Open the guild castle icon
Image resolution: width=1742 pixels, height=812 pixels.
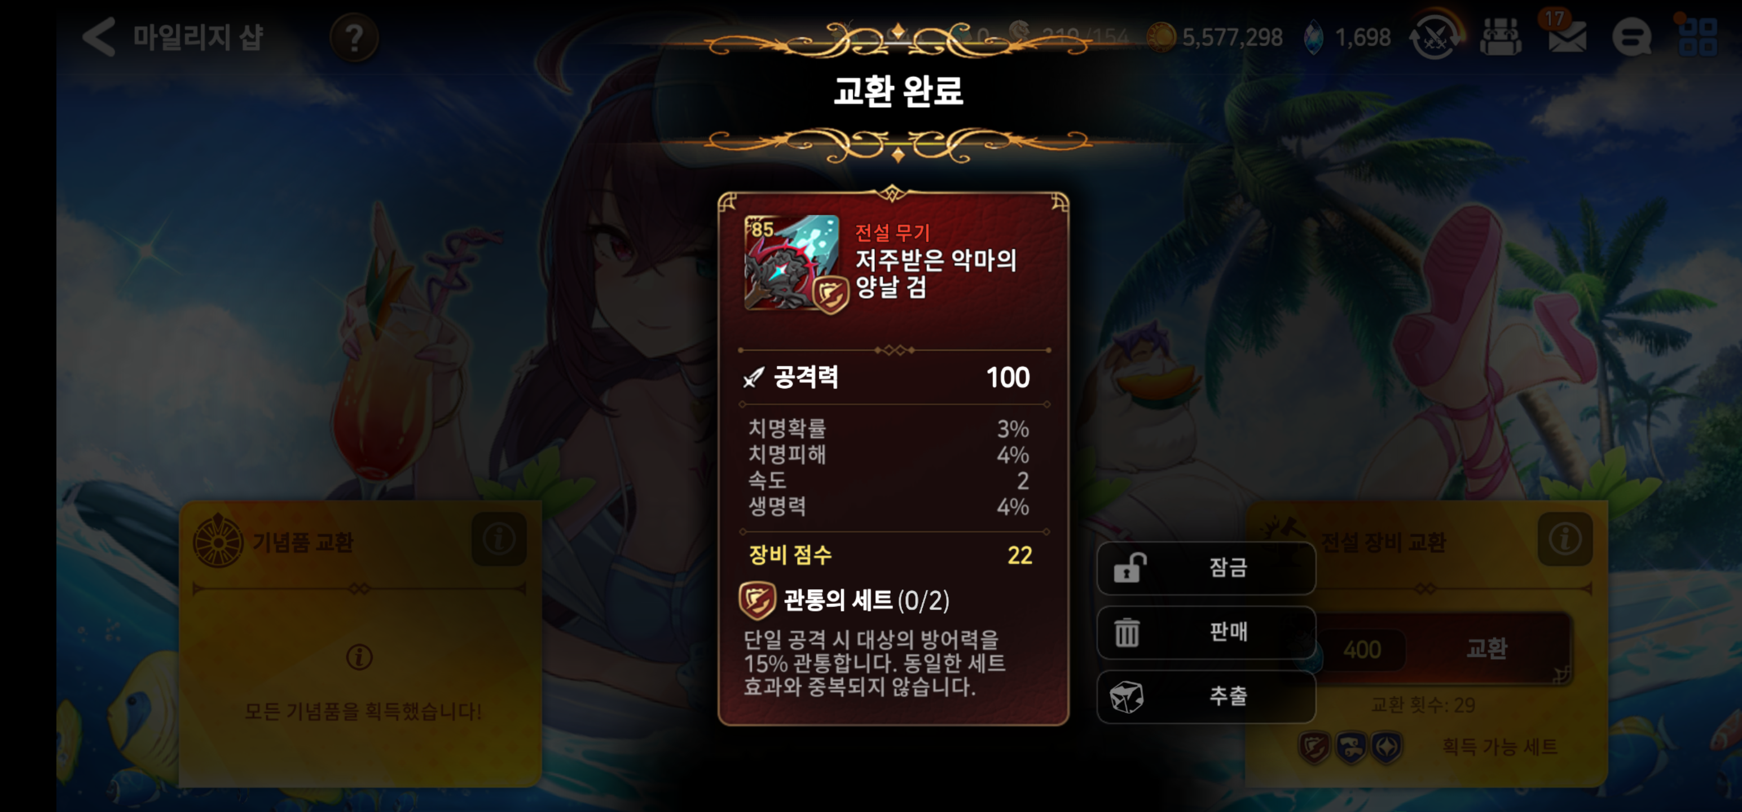click(x=1501, y=37)
